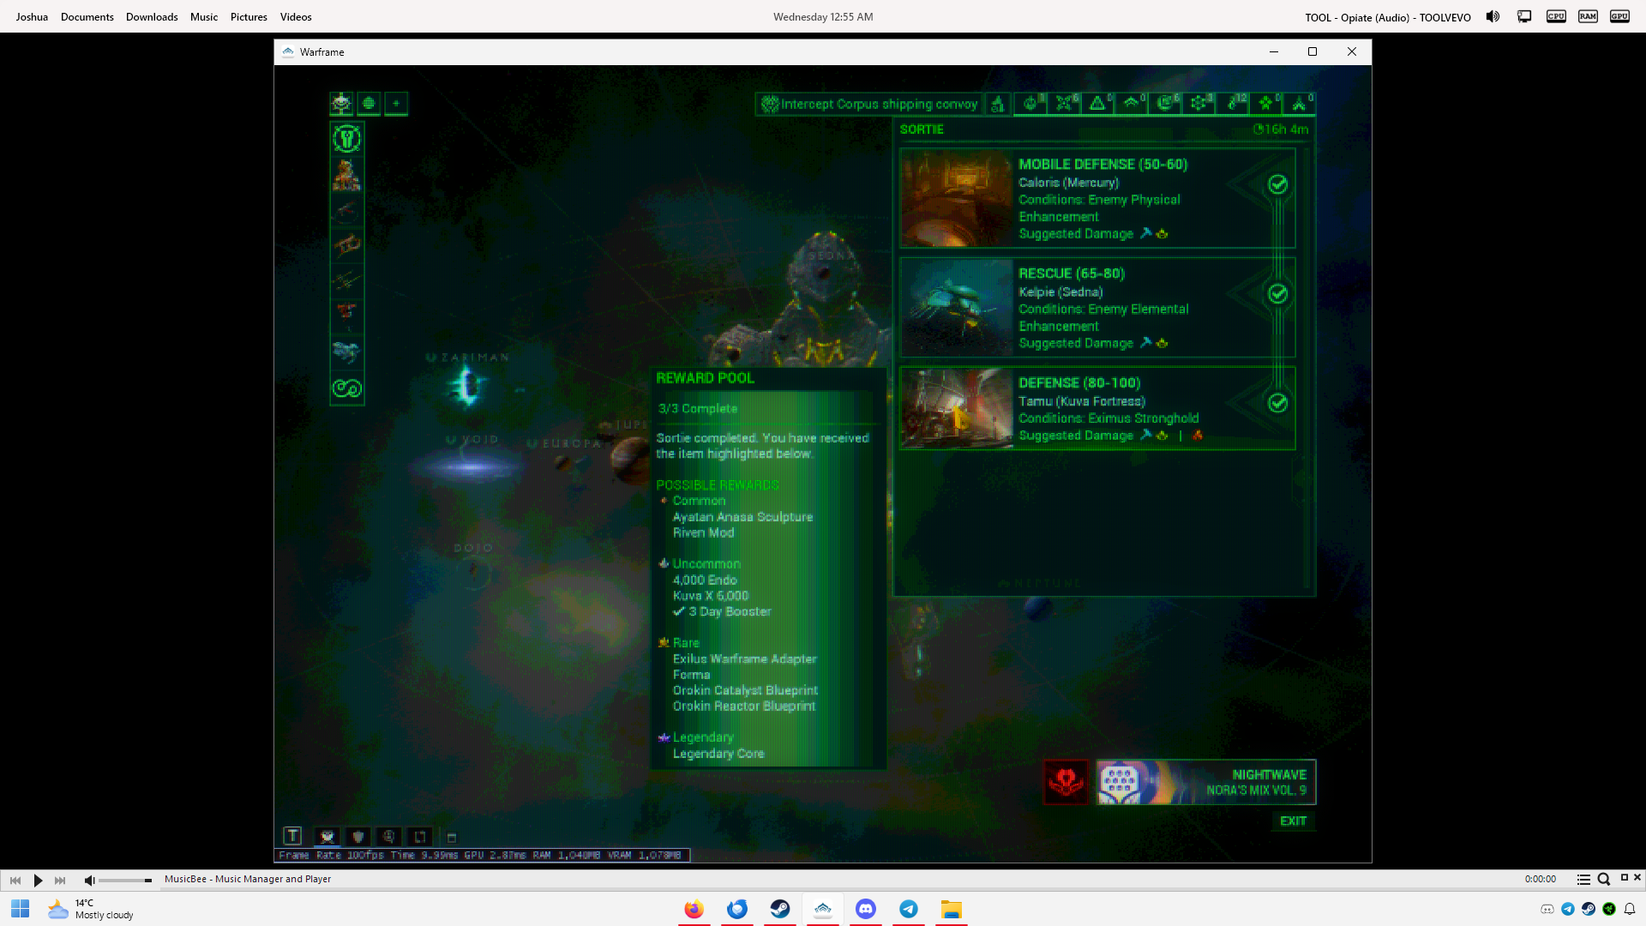
Task: Click the Tamu Defense mission thumbnail
Action: [x=957, y=408]
